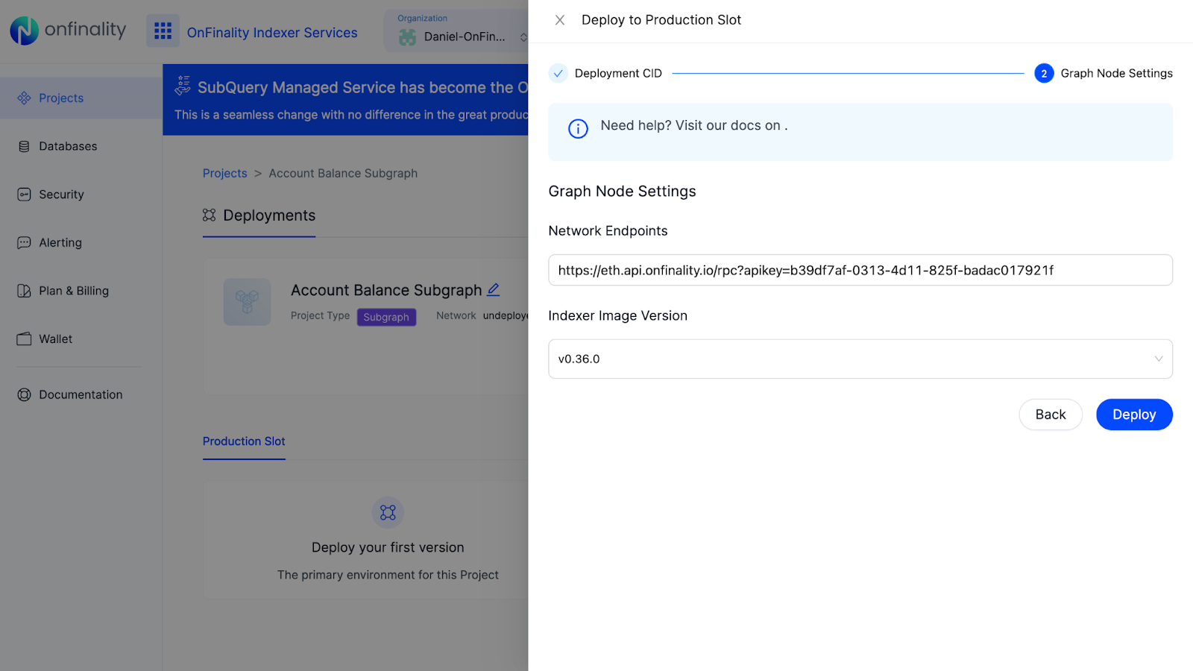This screenshot has width=1193, height=671.
Task: Click the Network Endpoints URL field
Action: pyautogui.click(x=860, y=270)
